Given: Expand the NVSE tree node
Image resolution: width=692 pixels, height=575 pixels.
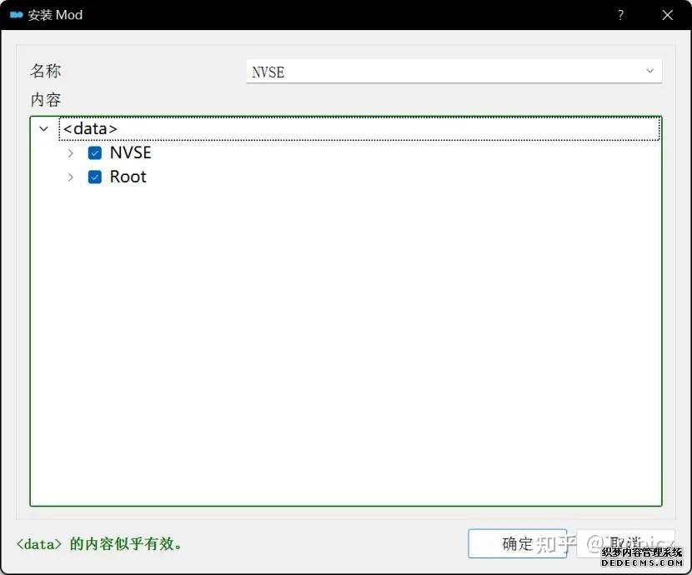Looking at the screenshot, I should pyautogui.click(x=71, y=153).
